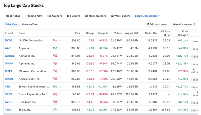
Task: Click the Taiwan Semiconductor name cell
Action: (x=34, y=86)
